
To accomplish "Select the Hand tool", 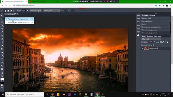I will click(x=2, y=73).
